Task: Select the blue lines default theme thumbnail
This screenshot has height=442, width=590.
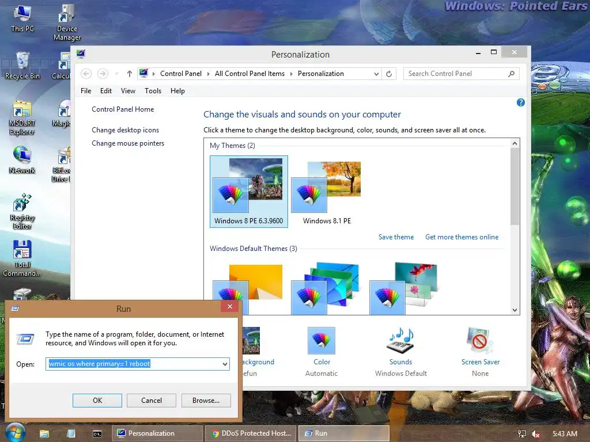Action: 325,288
